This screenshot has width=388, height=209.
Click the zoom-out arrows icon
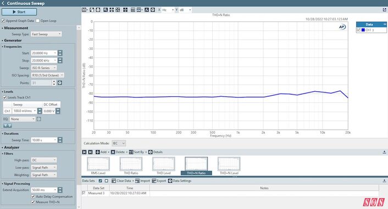click(x=118, y=10)
